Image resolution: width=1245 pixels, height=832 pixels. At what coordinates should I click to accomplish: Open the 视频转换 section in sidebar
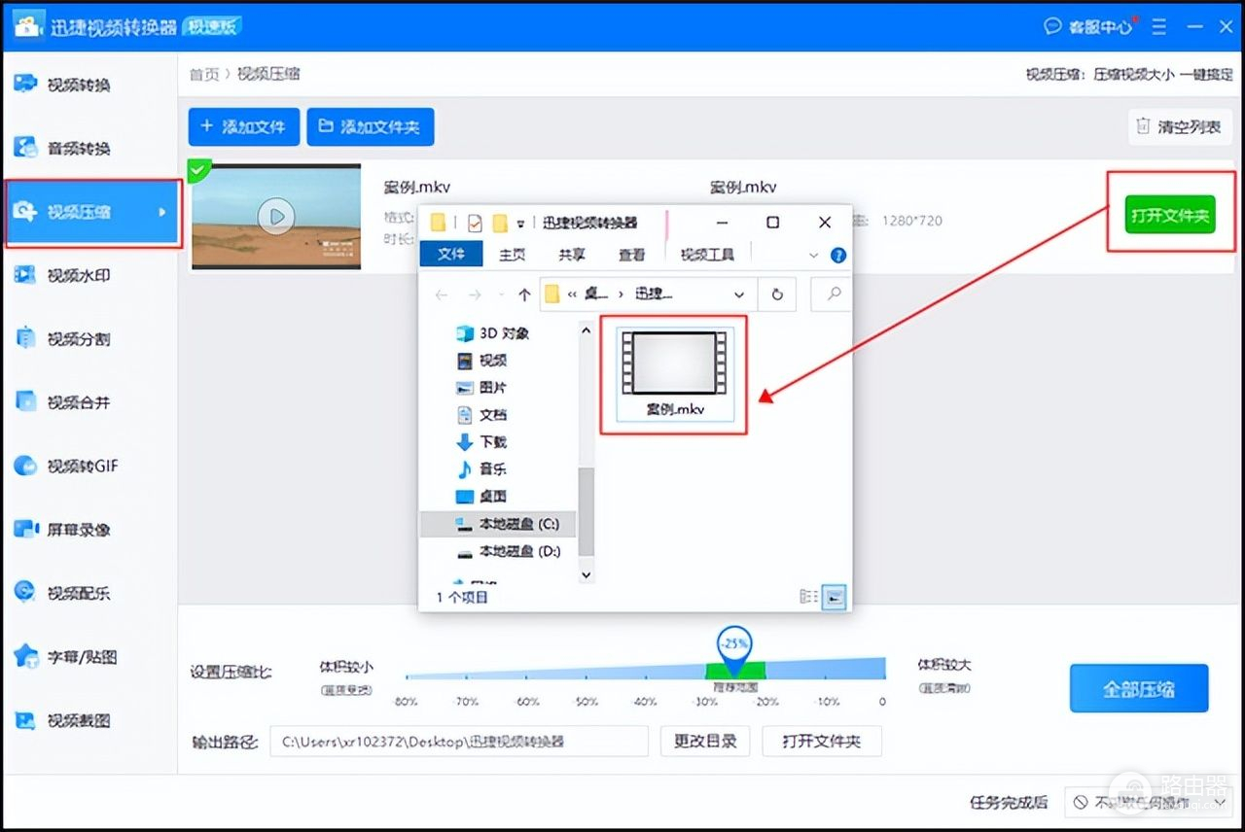(x=78, y=86)
